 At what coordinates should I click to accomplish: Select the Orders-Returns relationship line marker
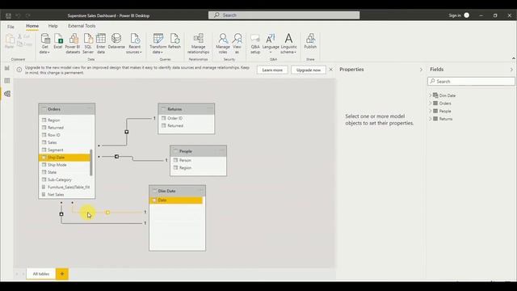(127, 132)
